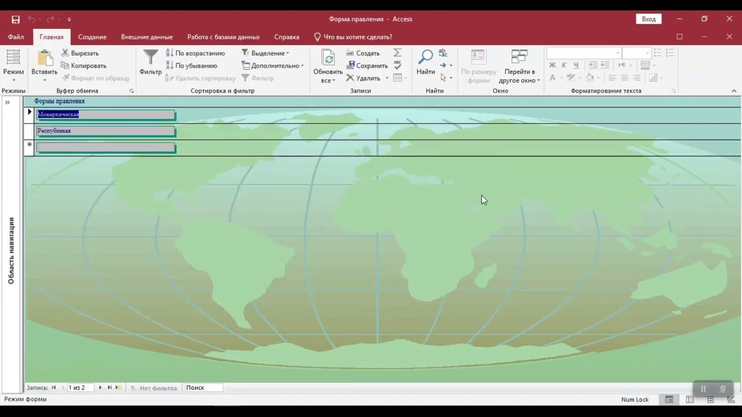Expand the Удалить dropdown arrow
Image resolution: width=742 pixels, height=417 pixels.
point(387,78)
